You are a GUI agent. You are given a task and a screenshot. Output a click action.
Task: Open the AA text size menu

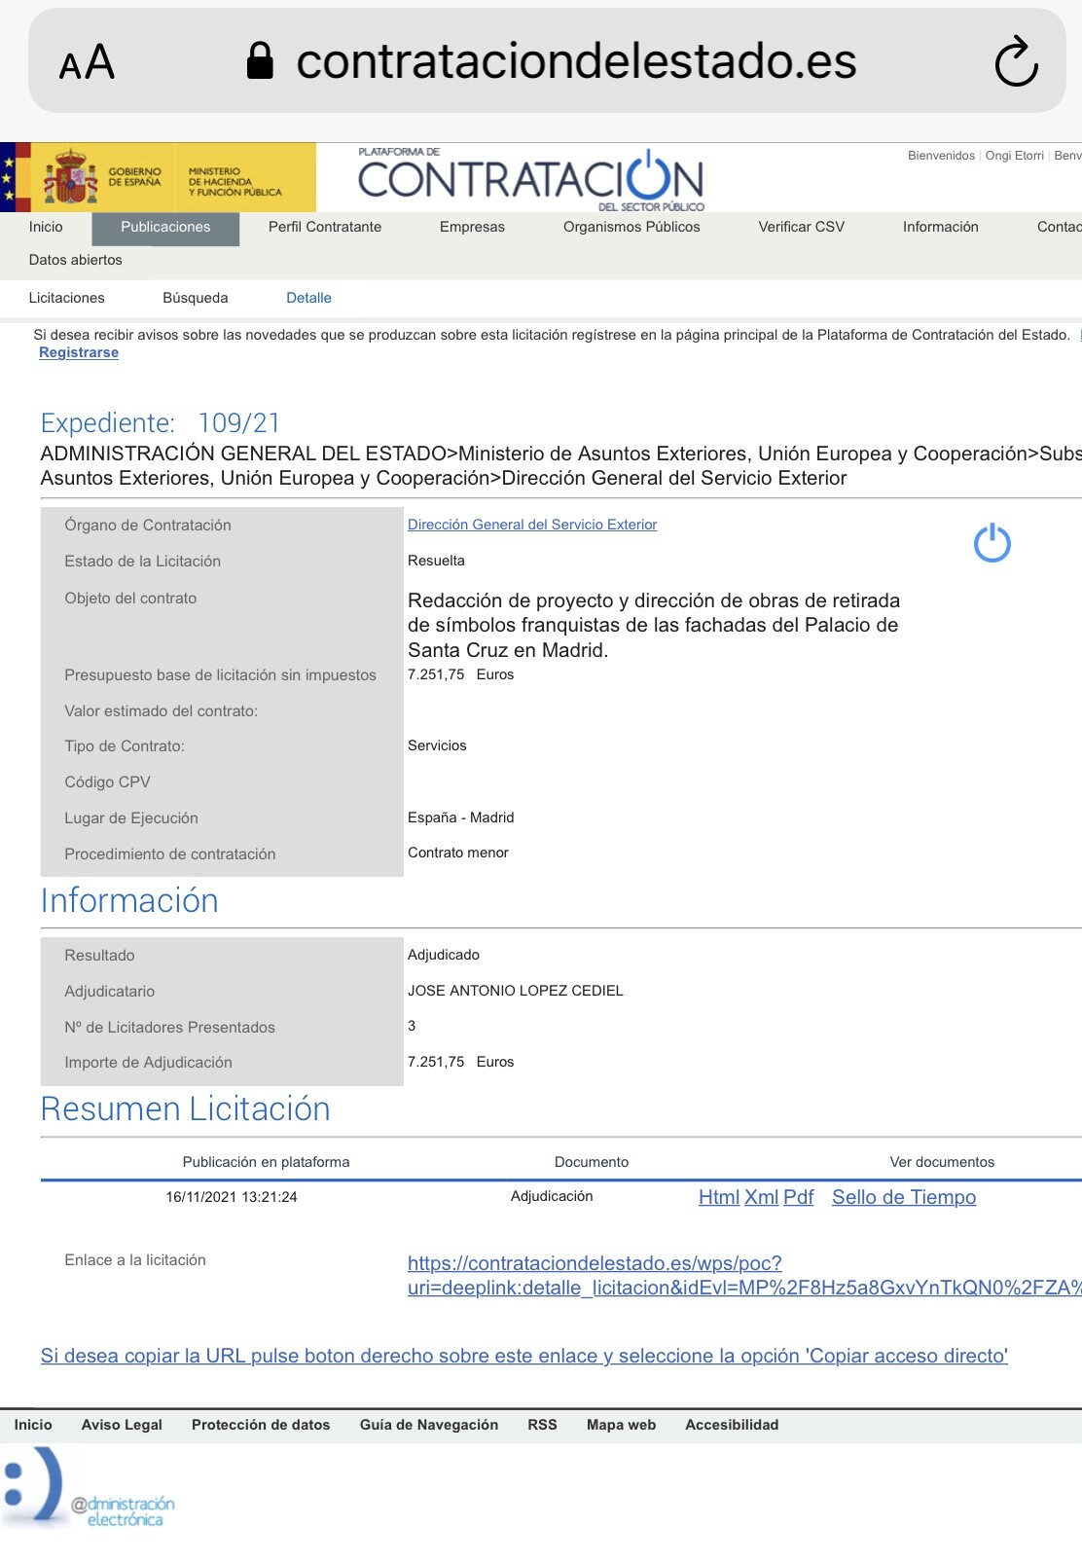tap(87, 62)
